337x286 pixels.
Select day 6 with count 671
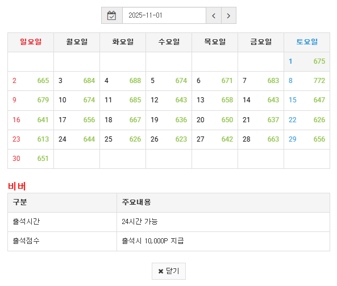[215, 81]
